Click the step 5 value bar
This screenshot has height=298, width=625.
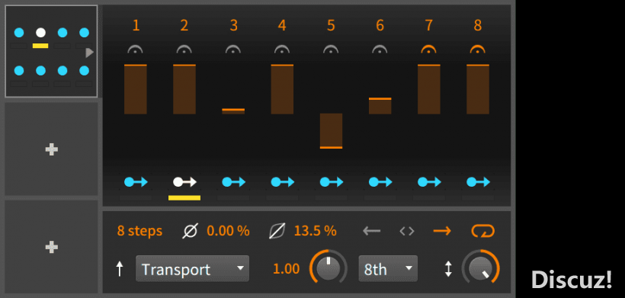click(332, 131)
